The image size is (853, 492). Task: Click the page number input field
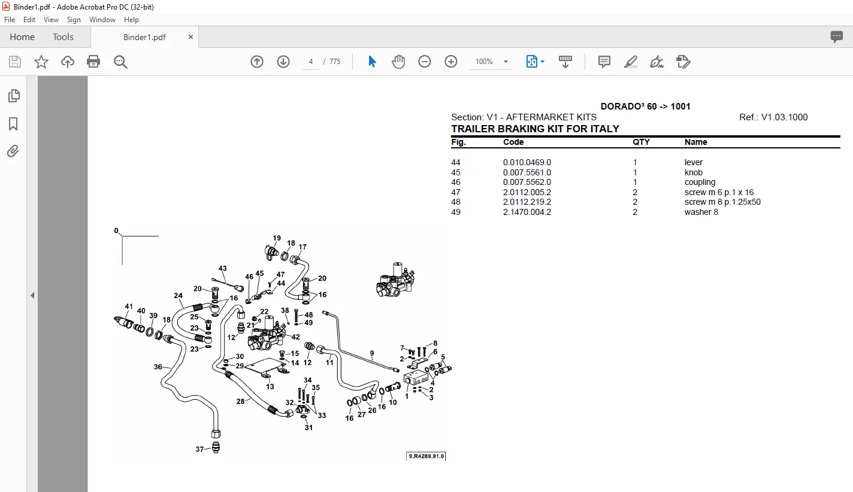point(311,62)
